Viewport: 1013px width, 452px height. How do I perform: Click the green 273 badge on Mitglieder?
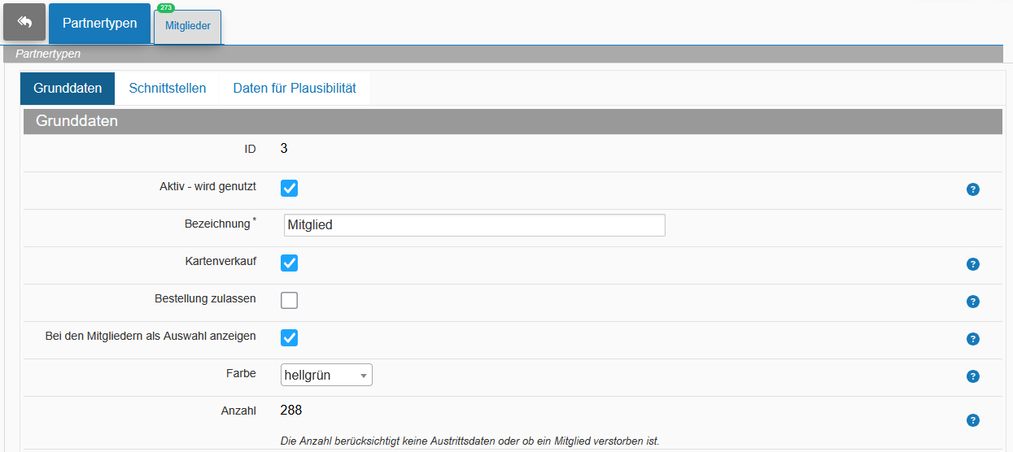click(x=166, y=7)
